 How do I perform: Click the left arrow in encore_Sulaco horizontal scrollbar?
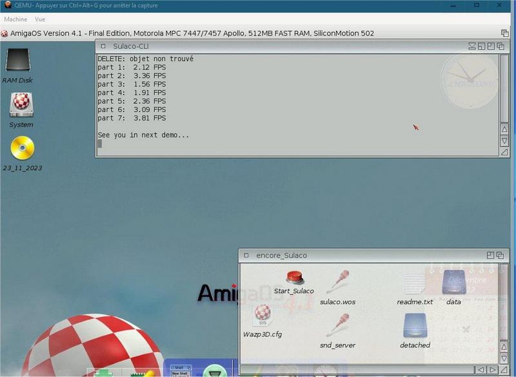pyautogui.click(x=481, y=370)
